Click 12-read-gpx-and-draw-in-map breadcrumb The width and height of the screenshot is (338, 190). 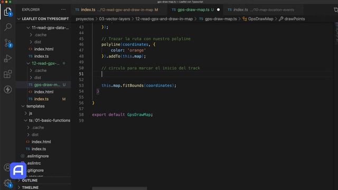(x=164, y=19)
